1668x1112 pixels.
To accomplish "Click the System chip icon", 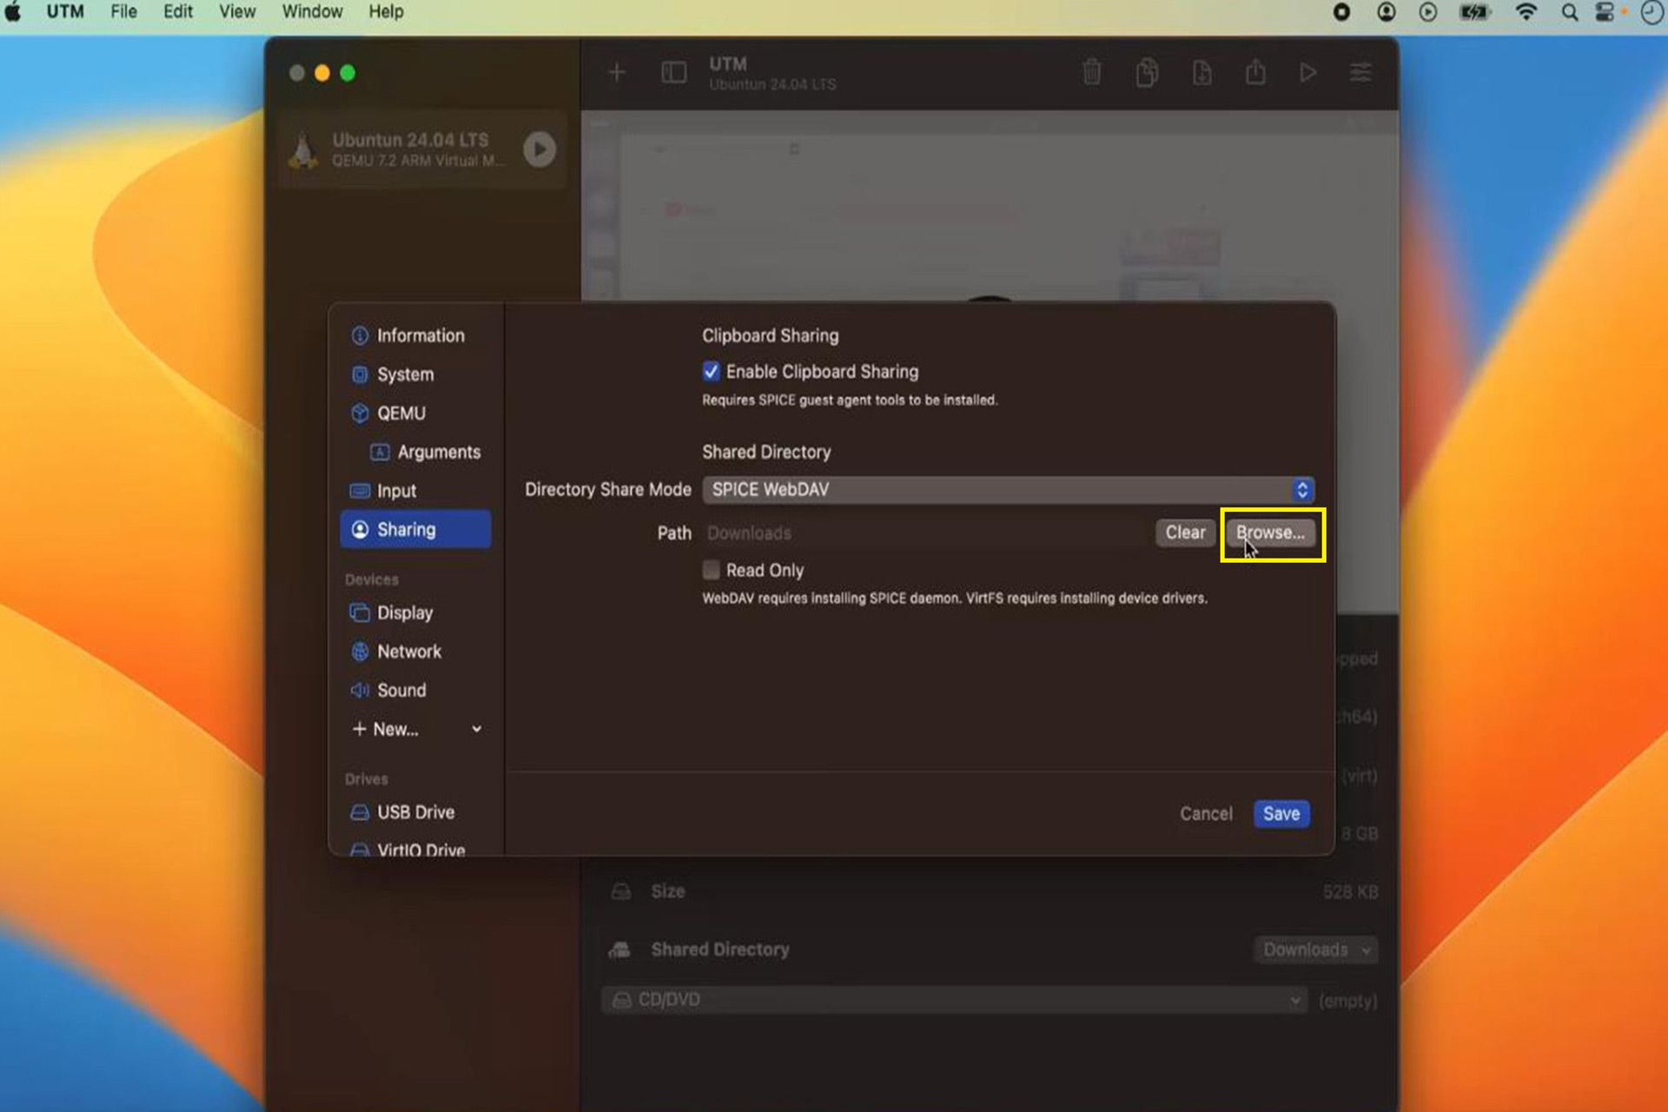I will pos(360,374).
